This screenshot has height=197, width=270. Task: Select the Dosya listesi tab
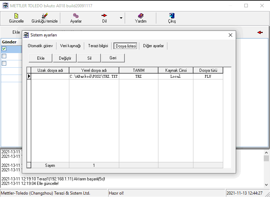tap(125, 46)
